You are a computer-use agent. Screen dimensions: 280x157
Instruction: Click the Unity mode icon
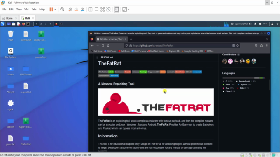pos(108,10)
